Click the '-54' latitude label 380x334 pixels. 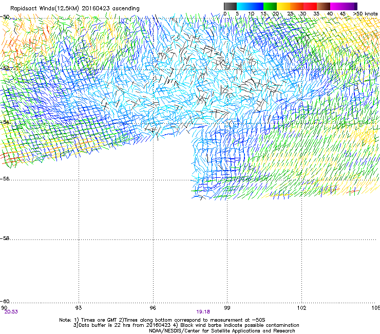click(5, 122)
